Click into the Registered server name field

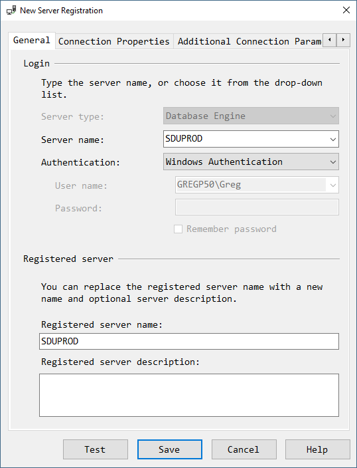coord(189,341)
